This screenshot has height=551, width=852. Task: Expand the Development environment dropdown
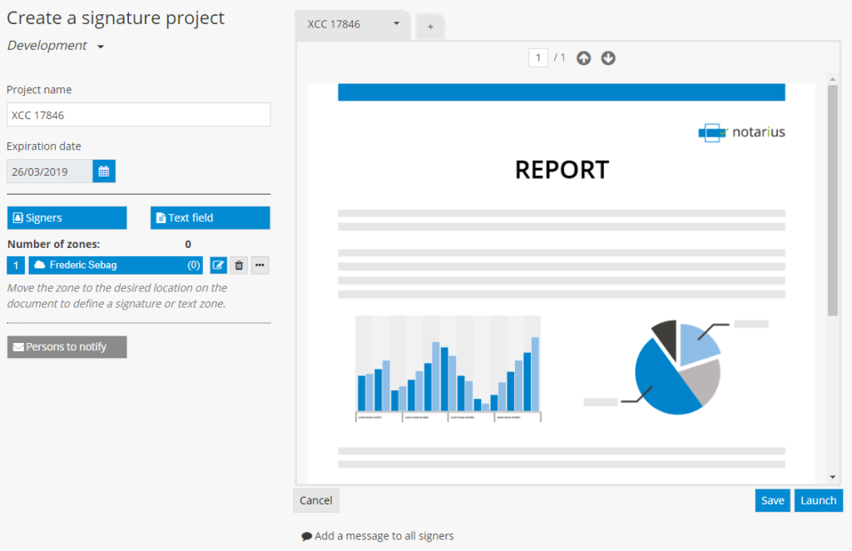tap(101, 47)
